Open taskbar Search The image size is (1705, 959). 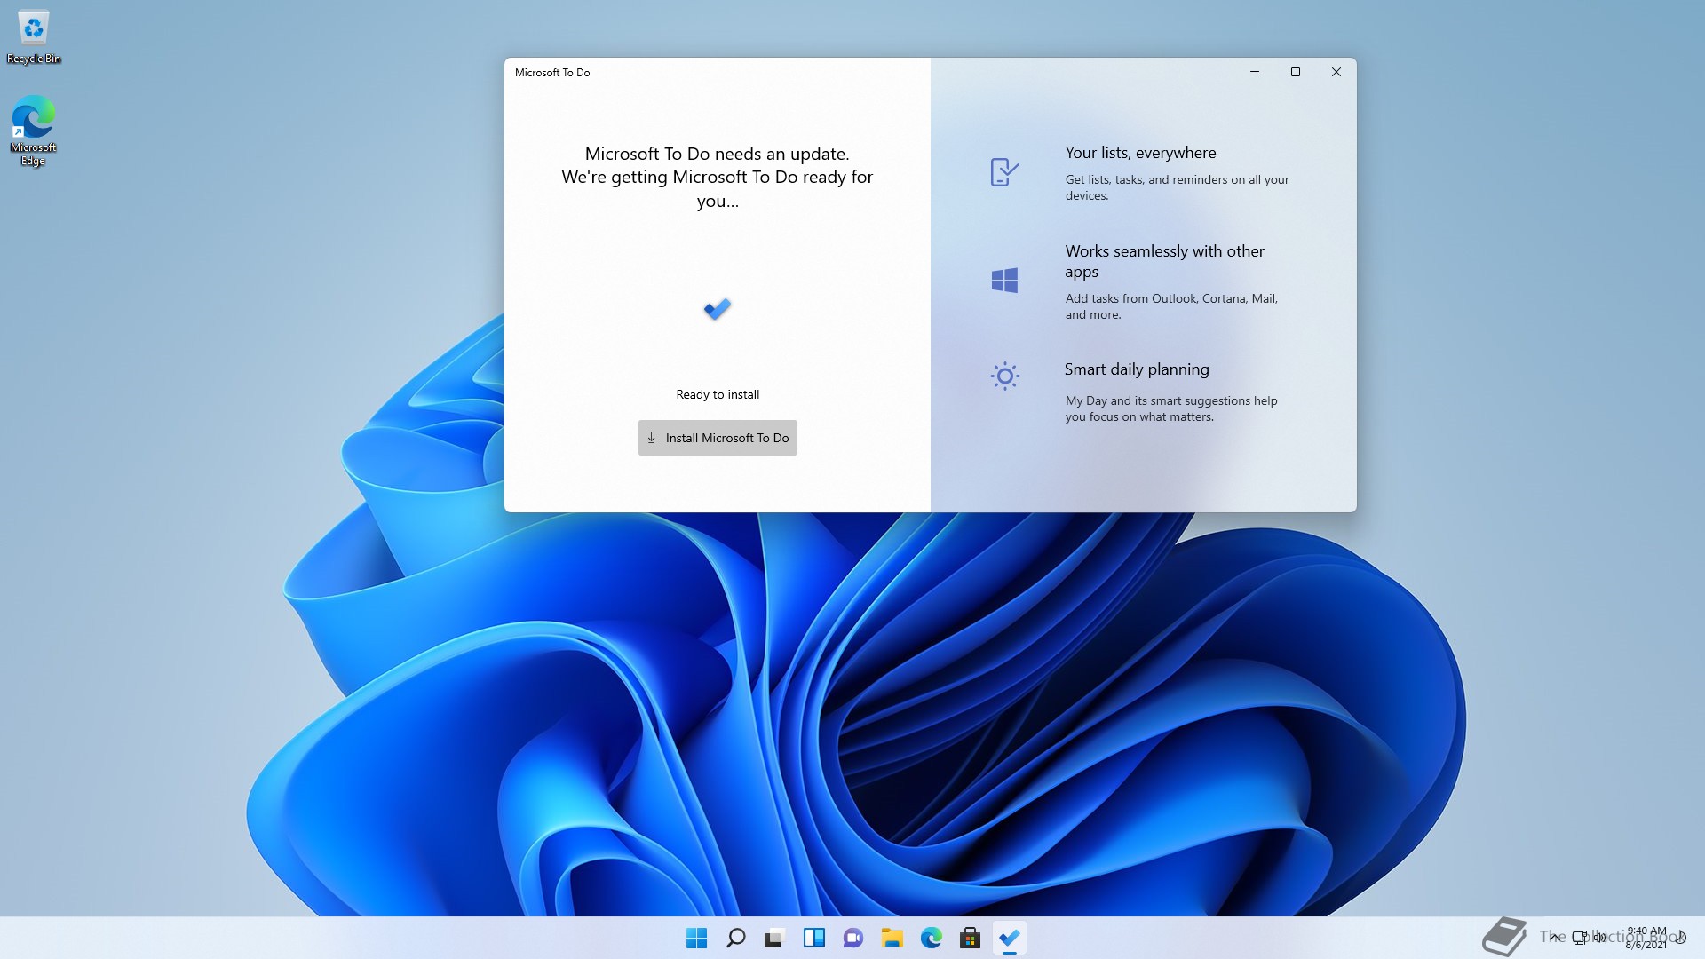click(736, 938)
